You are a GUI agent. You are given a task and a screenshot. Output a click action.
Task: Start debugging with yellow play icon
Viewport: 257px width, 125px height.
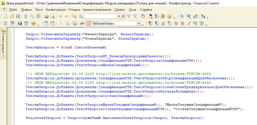[x=34, y=23]
